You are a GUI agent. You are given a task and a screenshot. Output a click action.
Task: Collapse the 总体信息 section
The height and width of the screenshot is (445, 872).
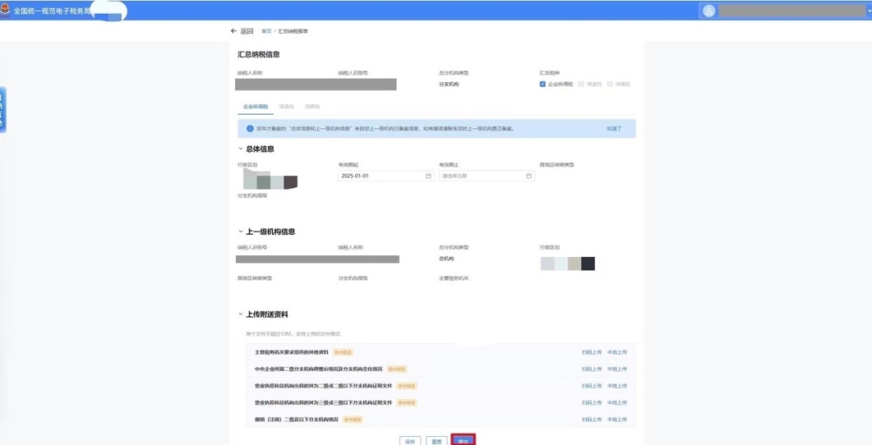click(x=241, y=149)
